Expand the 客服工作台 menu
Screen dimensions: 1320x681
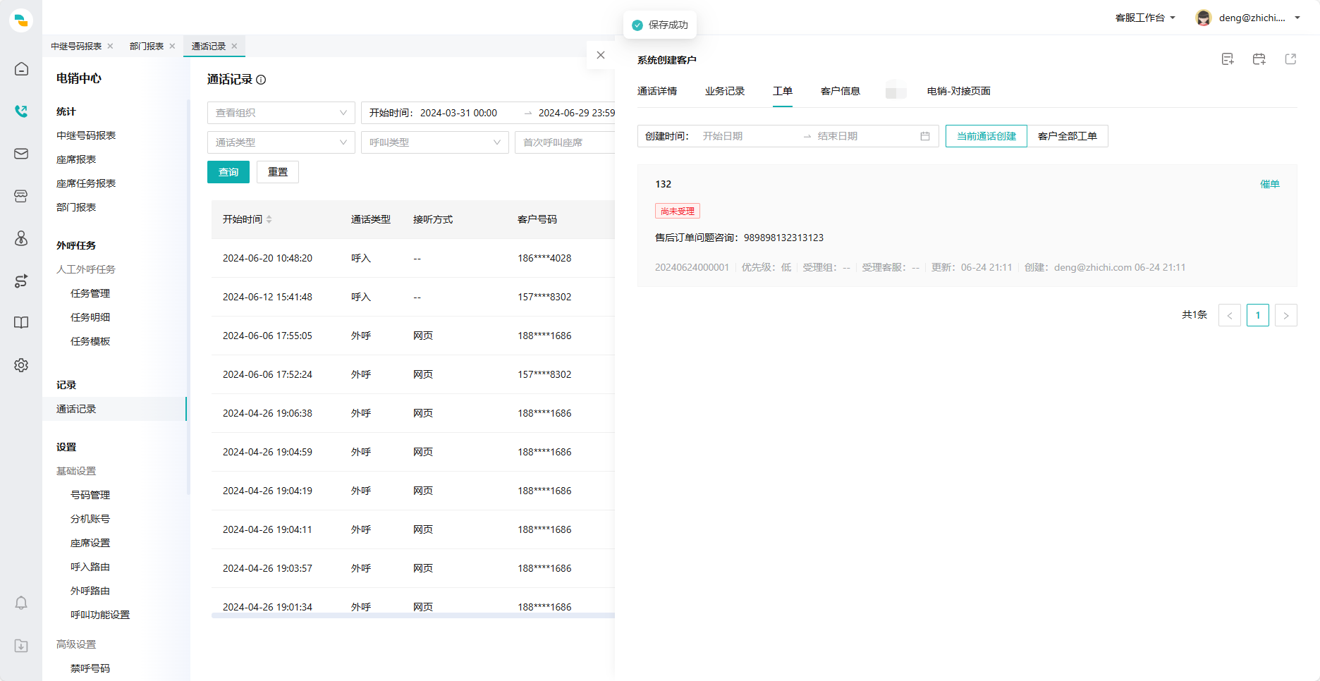(x=1145, y=18)
